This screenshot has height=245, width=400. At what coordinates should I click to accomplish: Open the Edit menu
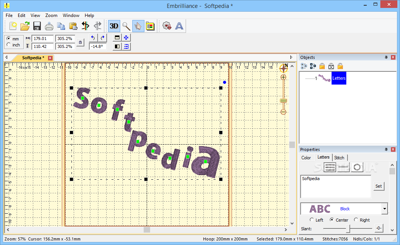click(22, 15)
